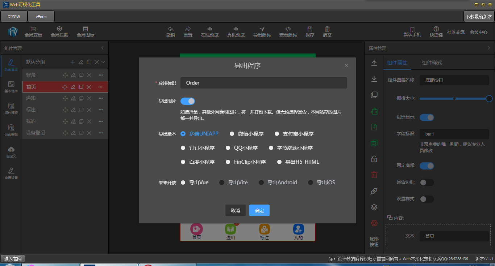Click the trash delete icon on right bar
The image size is (495, 266).
(x=374, y=175)
